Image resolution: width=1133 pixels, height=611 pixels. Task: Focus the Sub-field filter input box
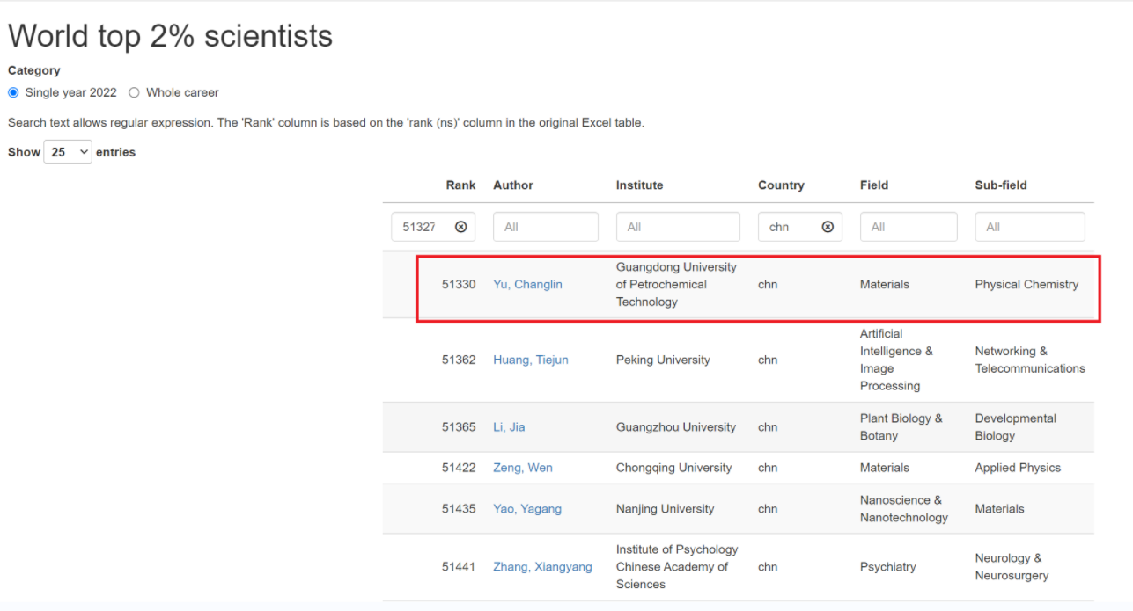[1029, 227]
